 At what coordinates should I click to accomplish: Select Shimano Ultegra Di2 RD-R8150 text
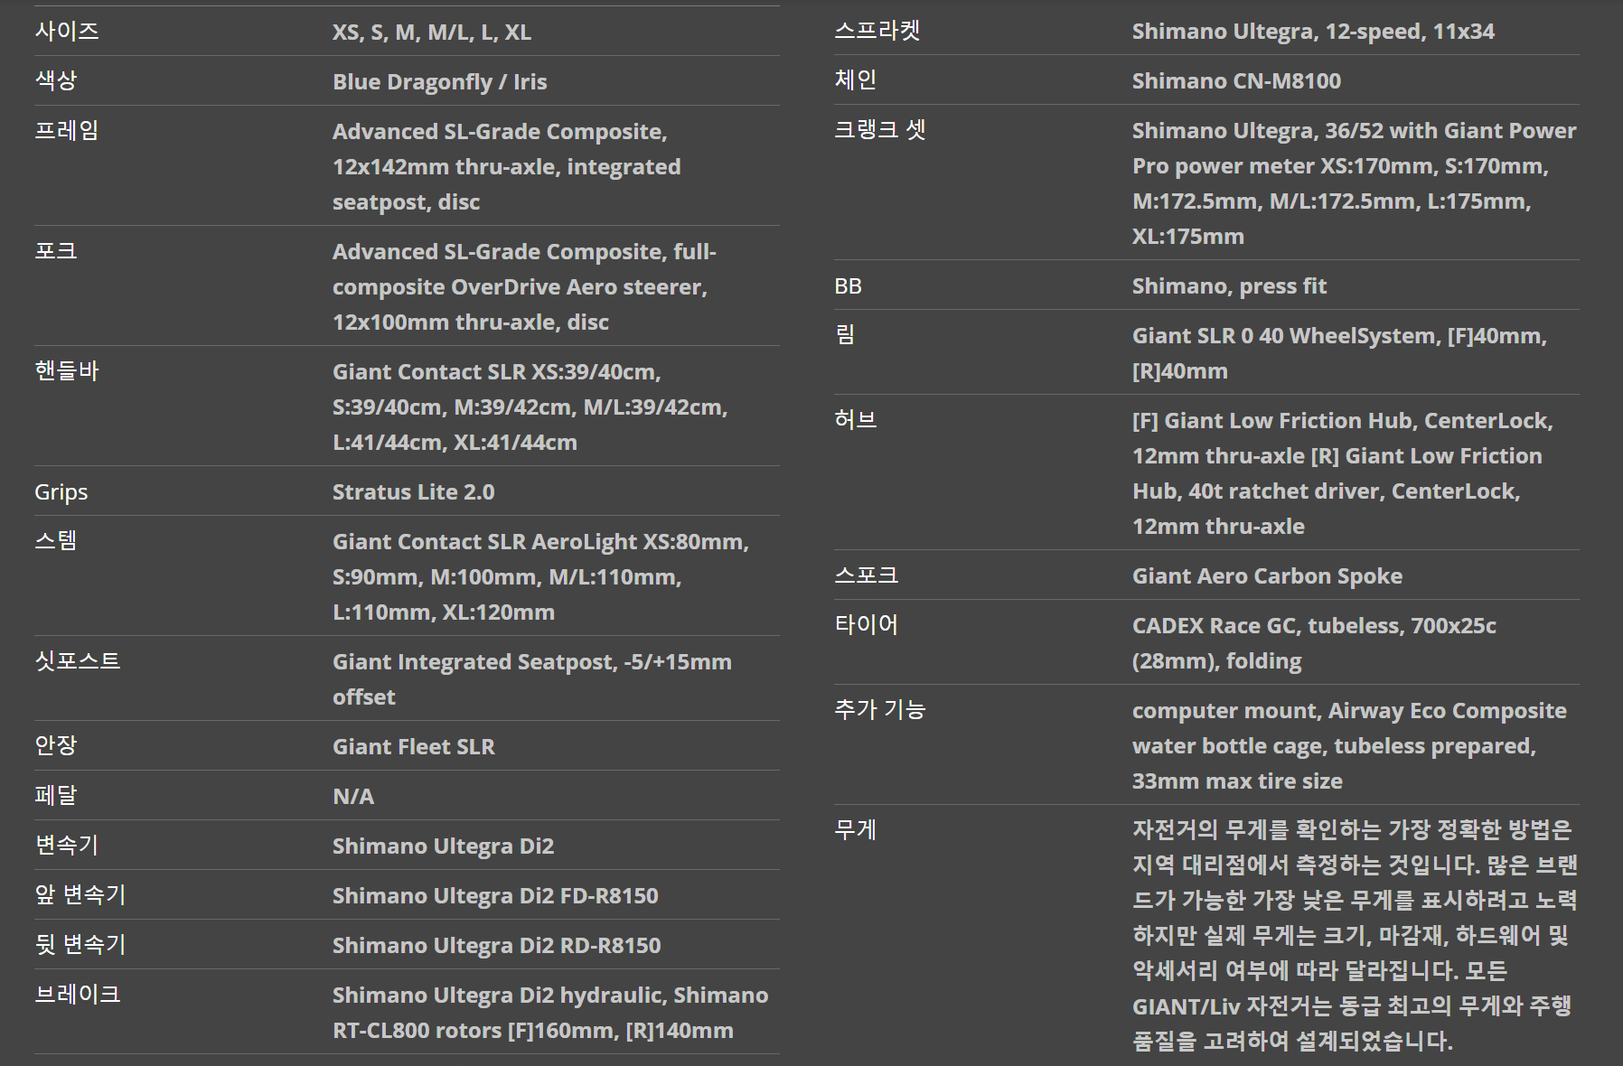497,946
